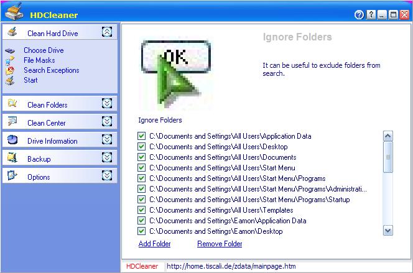Click the Backup header label
This screenshot has height=273, width=413.
tap(39, 159)
